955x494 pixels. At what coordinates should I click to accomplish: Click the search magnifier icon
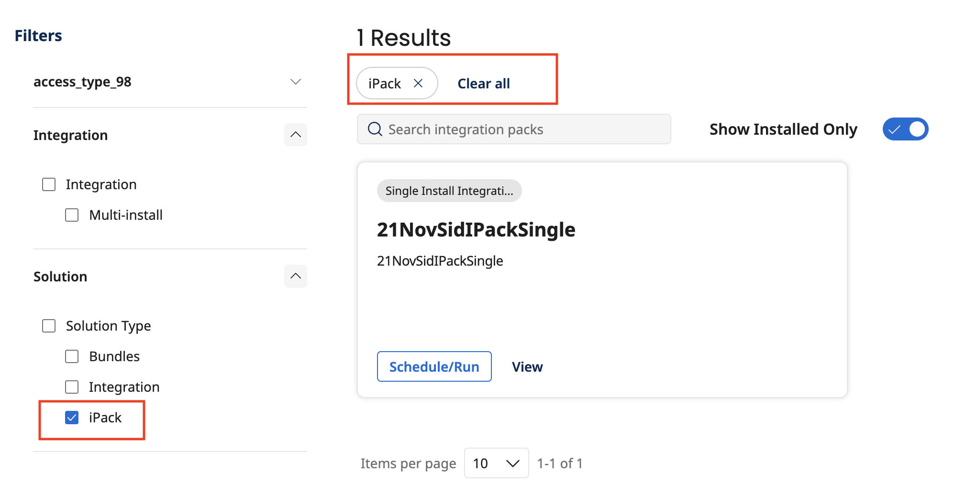(x=375, y=129)
